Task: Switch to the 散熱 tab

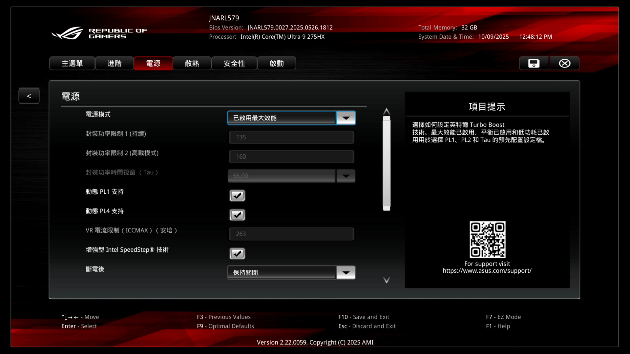Action: click(192, 63)
